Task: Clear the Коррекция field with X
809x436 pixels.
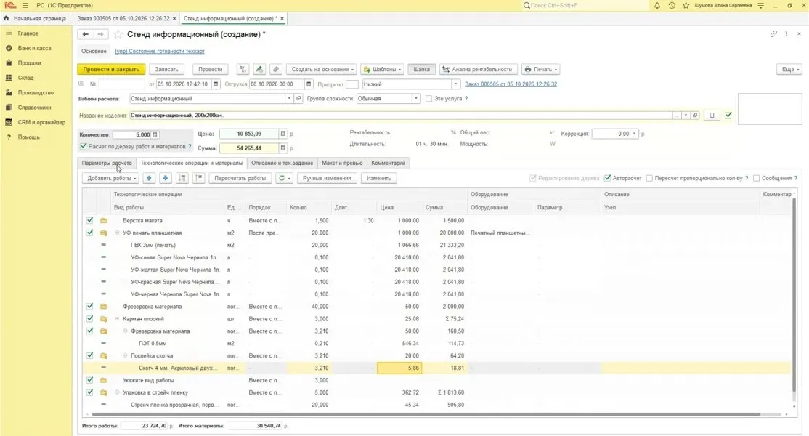Action: (635, 134)
